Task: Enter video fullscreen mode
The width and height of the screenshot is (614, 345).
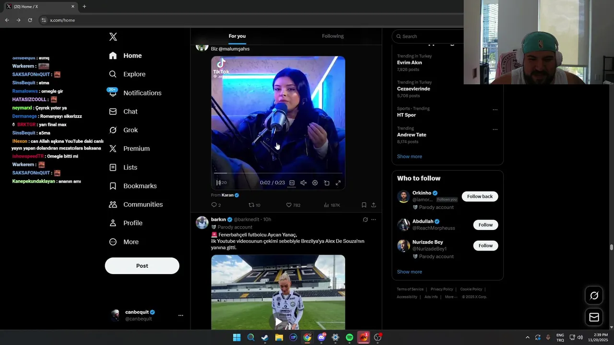Action: tap(338, 183)
